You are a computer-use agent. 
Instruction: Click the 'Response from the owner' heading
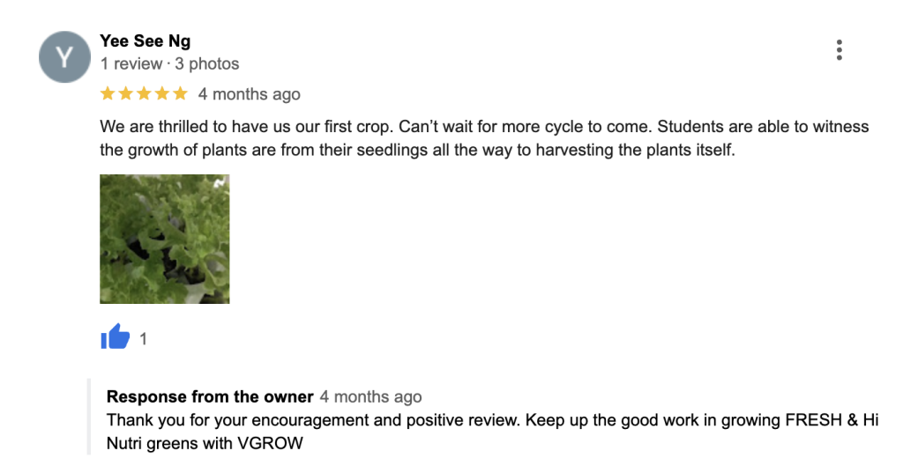click(210, 396)
